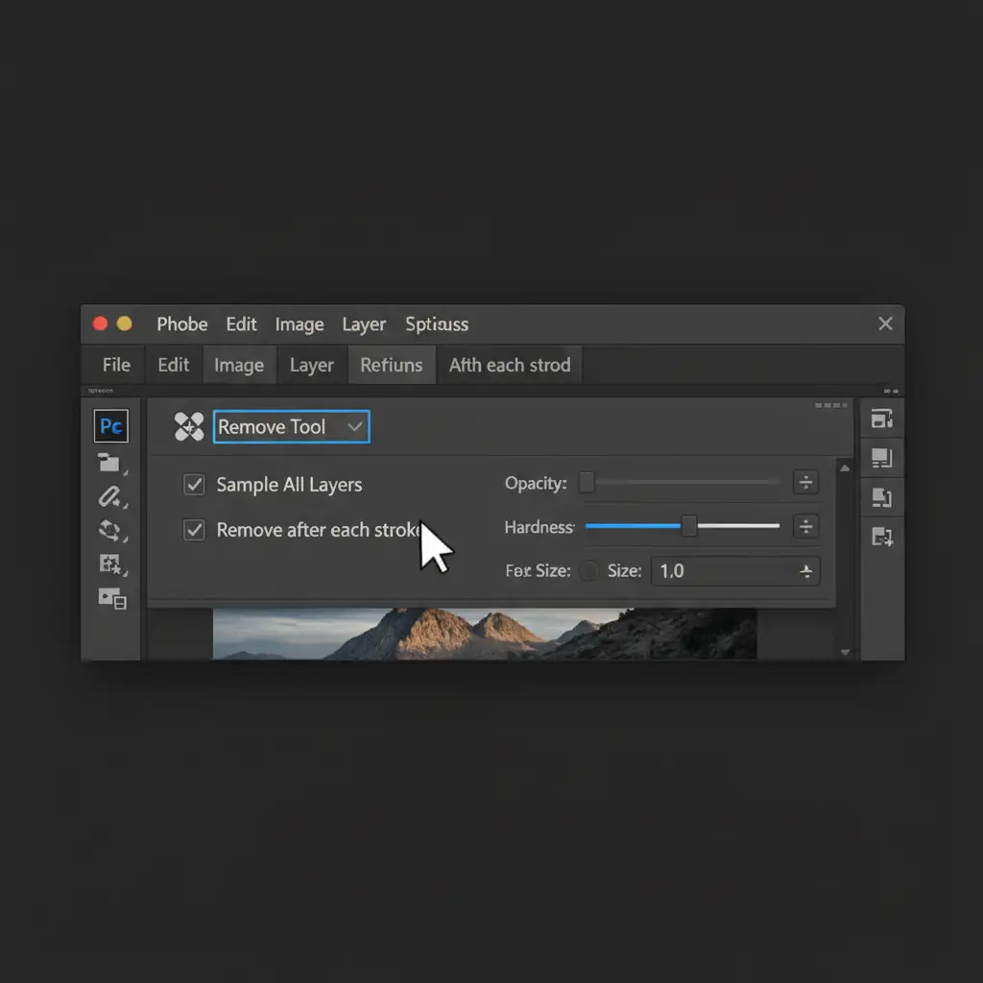Switch to the Refiuns tab
Image resolution: width=983 pixels, height=983 pixels.
(x=391, y=366)
